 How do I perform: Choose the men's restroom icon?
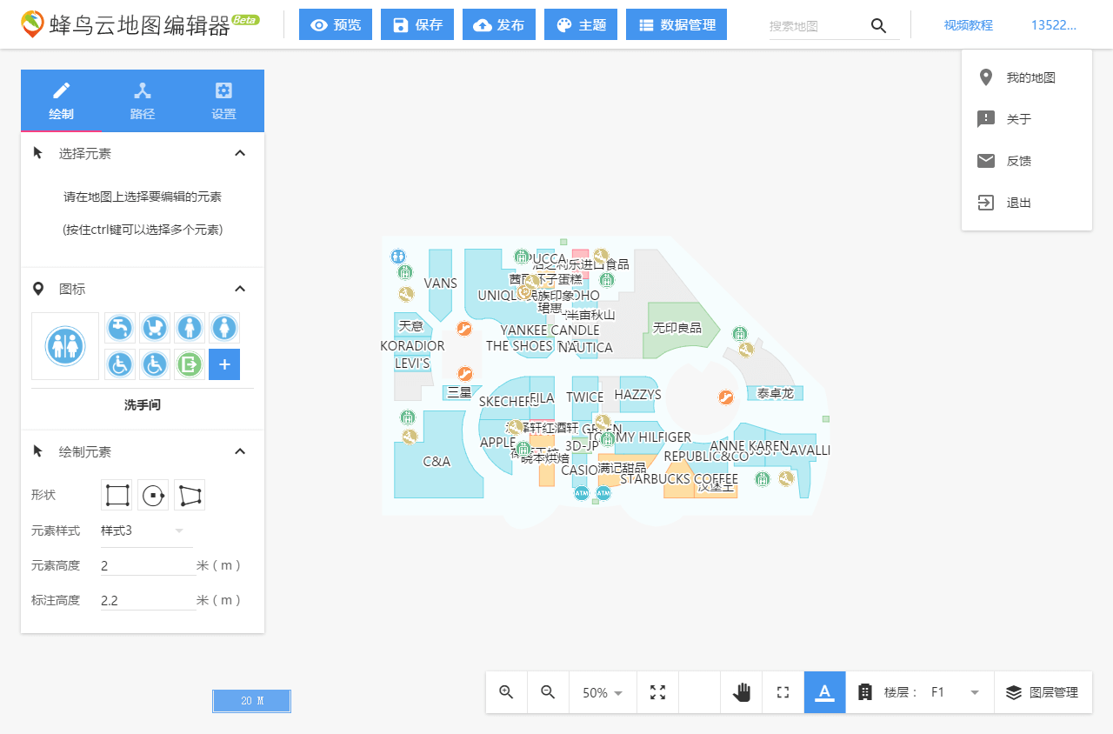tap(190, 328)
